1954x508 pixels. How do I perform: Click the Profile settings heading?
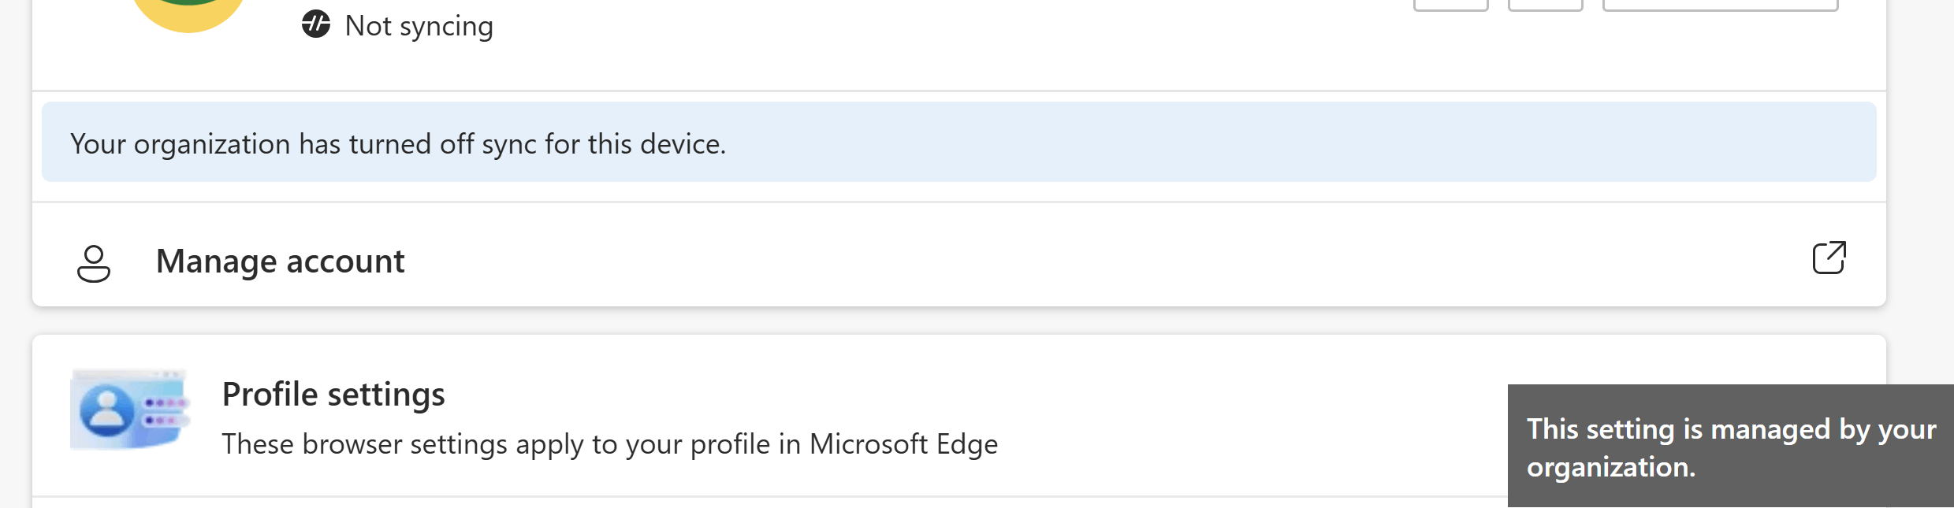333,394
